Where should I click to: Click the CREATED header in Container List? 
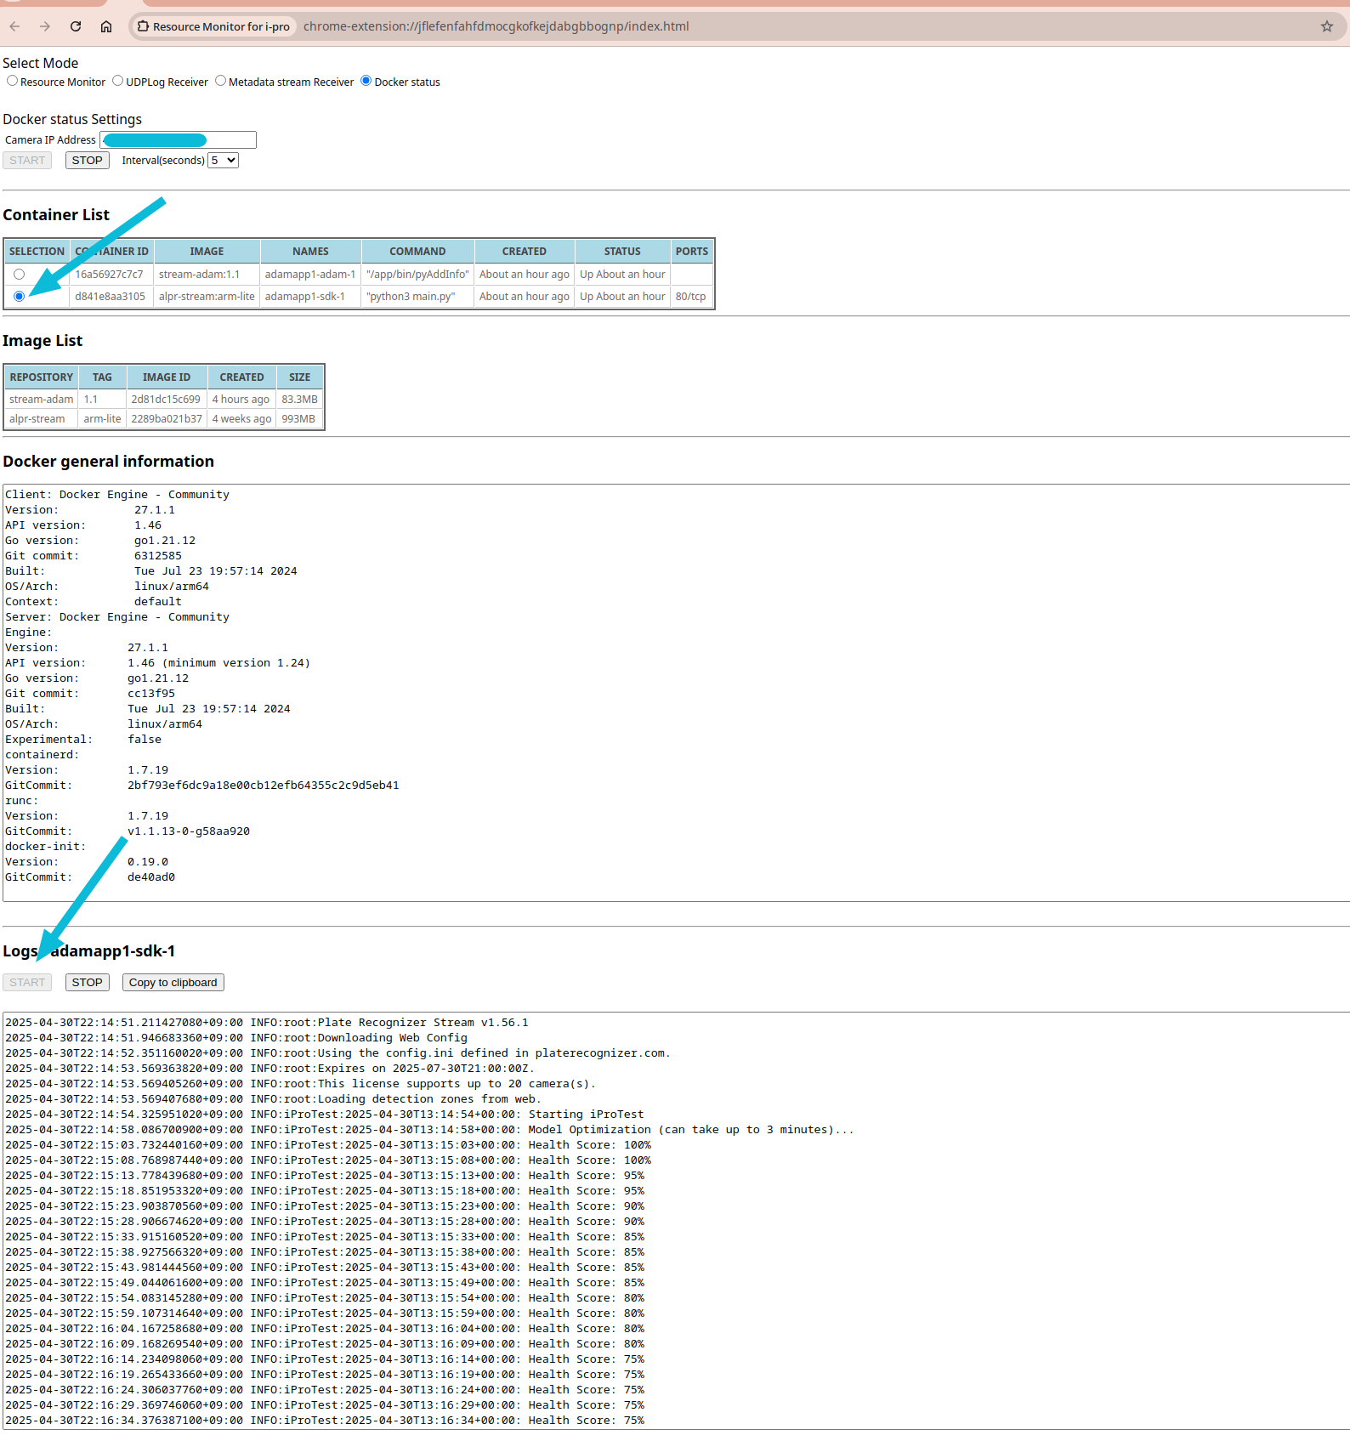[524, 252]
